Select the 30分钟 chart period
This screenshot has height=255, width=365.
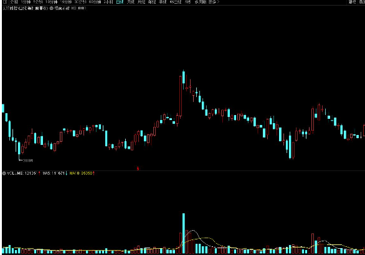click(80, 2)
